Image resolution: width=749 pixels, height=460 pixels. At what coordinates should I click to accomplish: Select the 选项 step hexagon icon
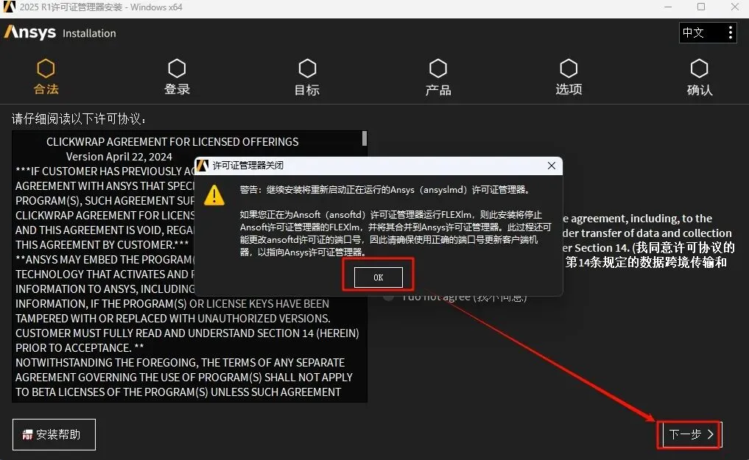point(569,68)
